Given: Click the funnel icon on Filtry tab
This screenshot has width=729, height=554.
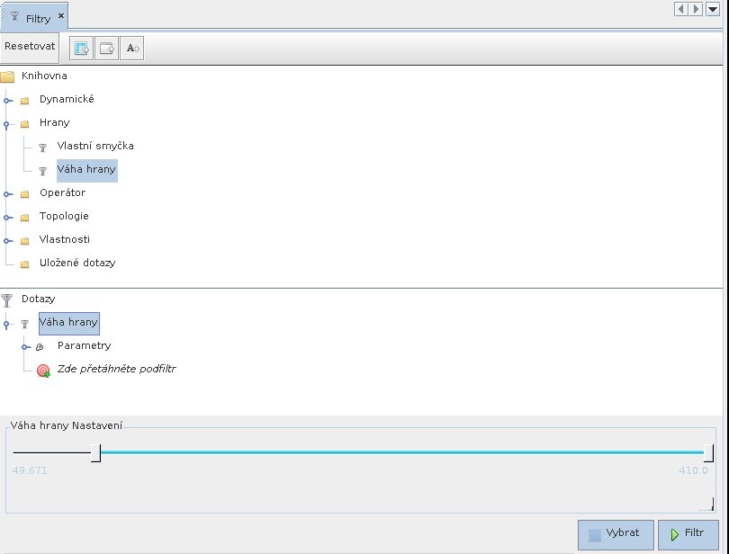Looking at the screenshot, I should [15, 16].
